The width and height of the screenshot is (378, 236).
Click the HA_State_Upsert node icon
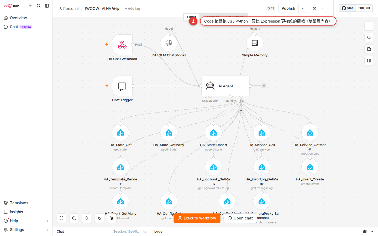(213, 133)
